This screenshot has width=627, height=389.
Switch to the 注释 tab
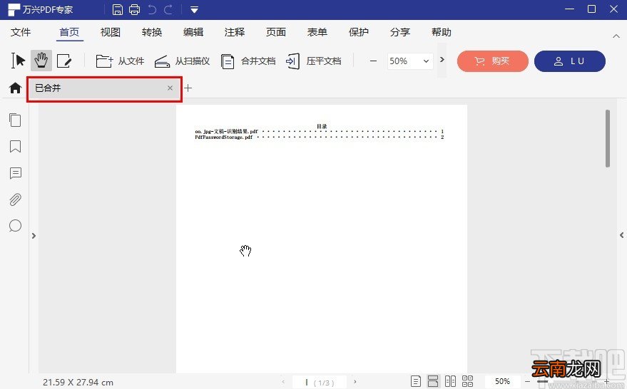pyautogui.click(x=235, y=32)
